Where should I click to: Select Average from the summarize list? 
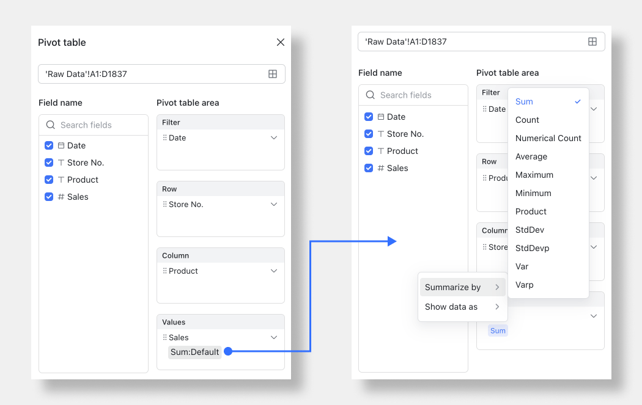(531, 156)
